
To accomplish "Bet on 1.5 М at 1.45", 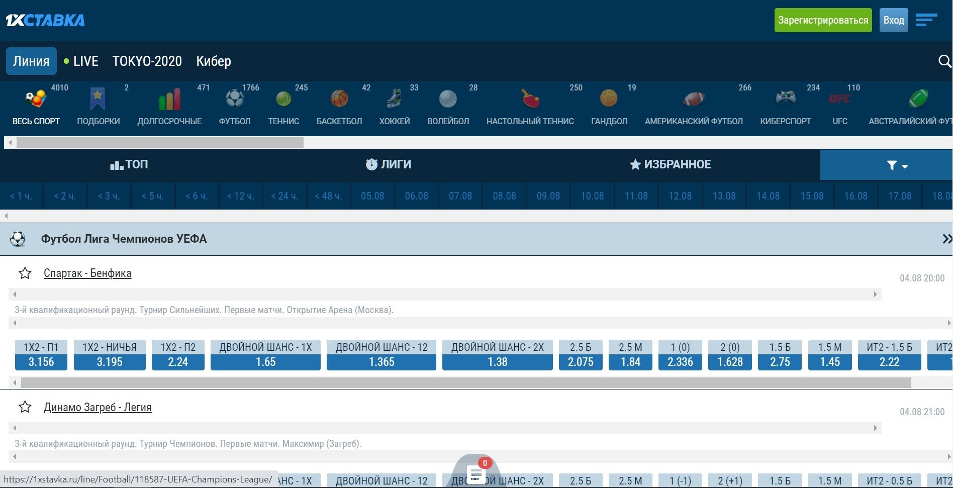I will pos(830,355).
